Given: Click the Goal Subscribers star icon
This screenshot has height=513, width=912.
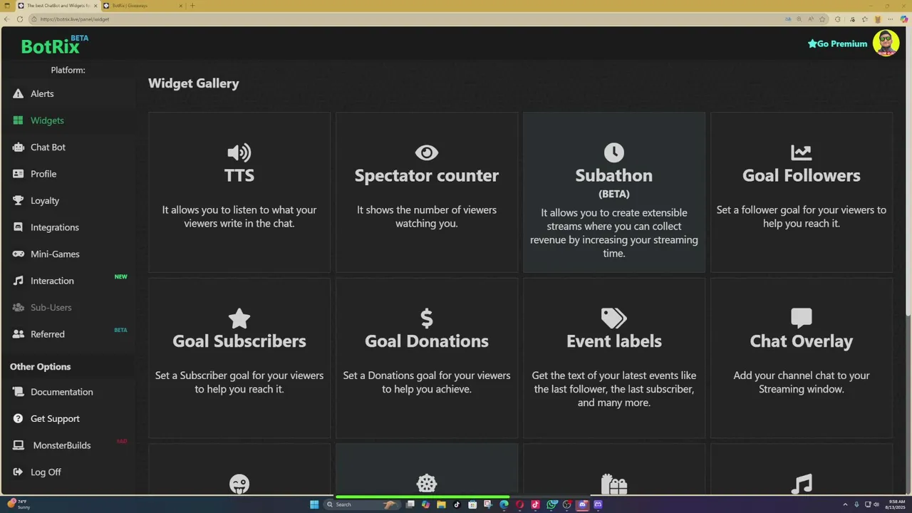Looking at the screenshot, I should 239,318.
